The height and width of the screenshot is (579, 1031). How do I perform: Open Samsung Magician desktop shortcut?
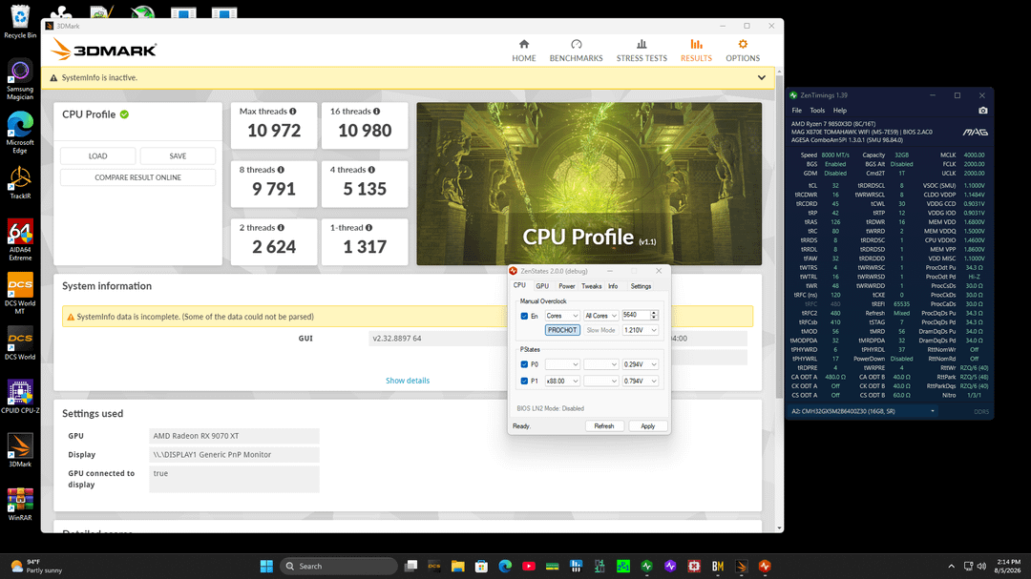click(x=20, y=79)
